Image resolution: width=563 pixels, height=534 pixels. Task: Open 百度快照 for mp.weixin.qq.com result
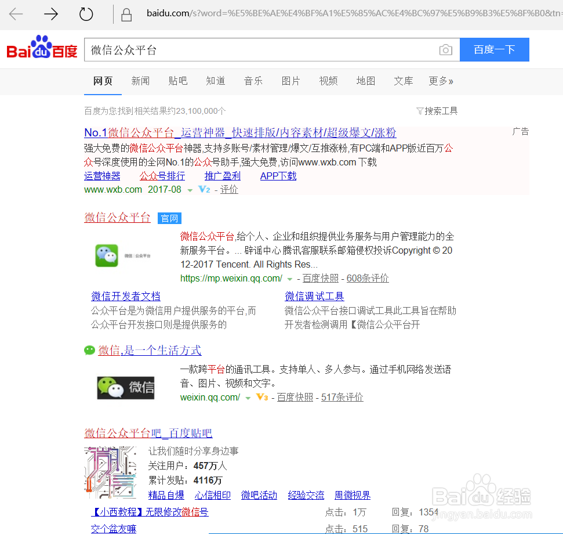pos(320,278)
